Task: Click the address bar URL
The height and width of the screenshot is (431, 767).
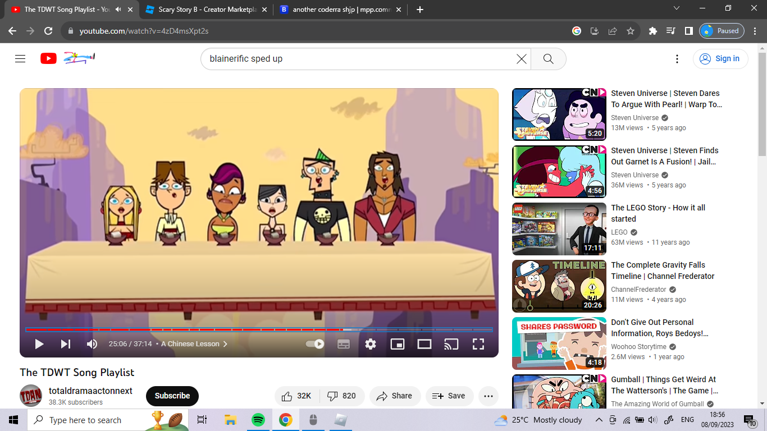Action: coord(144,31)
